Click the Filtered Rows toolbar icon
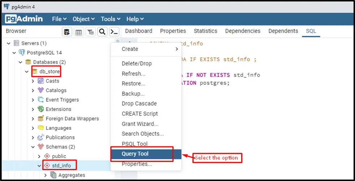Screen dimensions: 355x181 pyautogui.click(x=91, y=32)
